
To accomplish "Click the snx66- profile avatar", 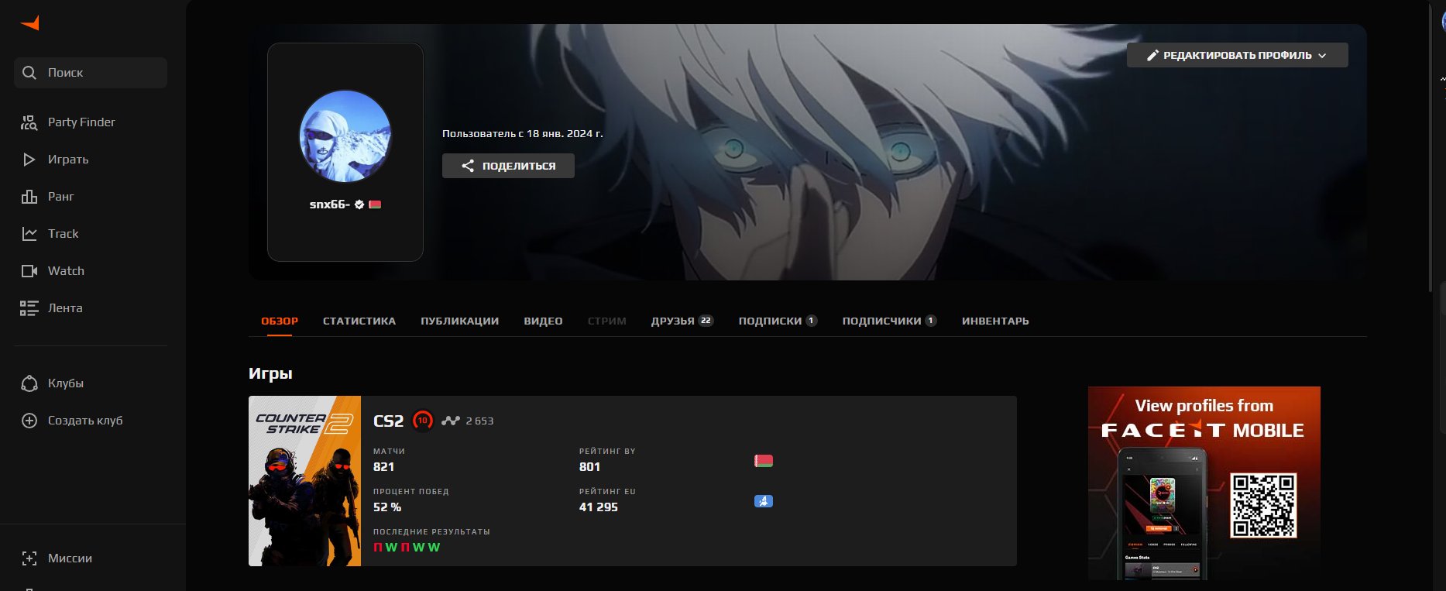I will 345,136.
